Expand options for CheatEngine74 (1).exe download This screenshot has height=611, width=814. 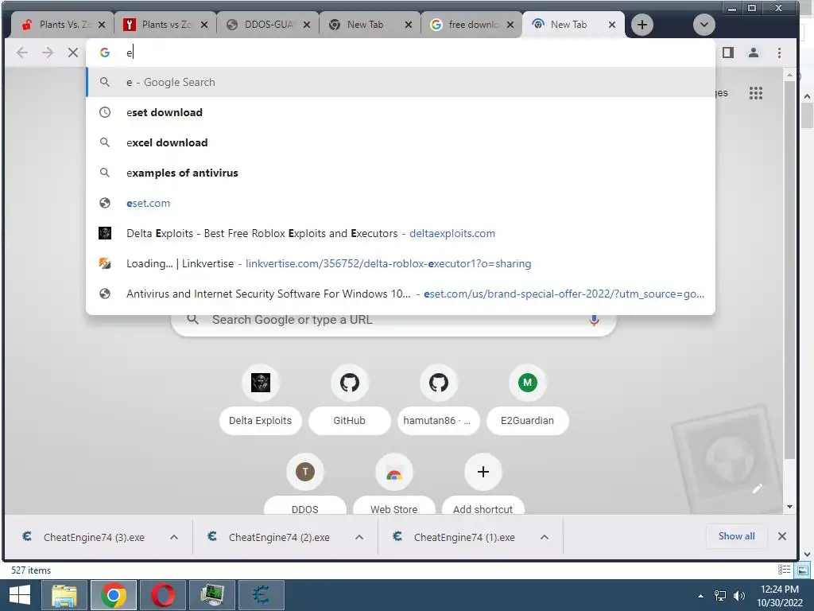click(x=544, y=537)
